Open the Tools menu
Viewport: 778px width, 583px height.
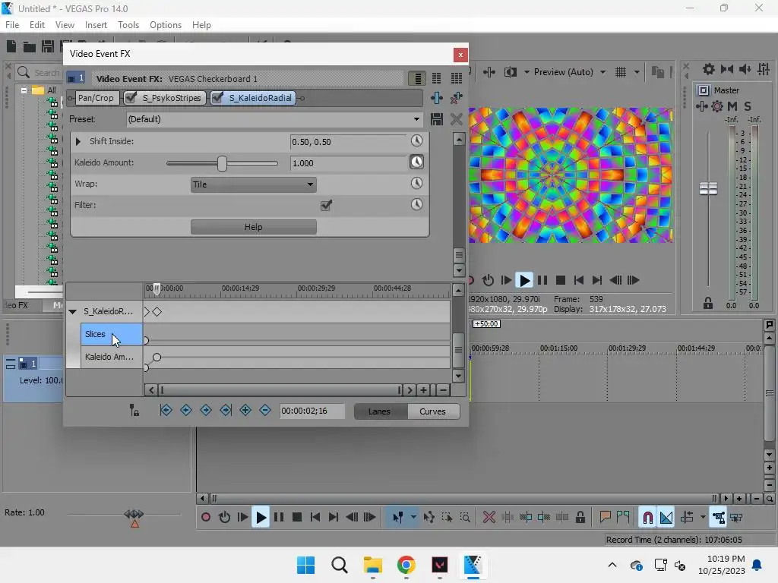click(128, 25)
